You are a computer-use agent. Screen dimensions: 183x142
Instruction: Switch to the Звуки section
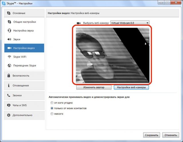coord(24,39)
